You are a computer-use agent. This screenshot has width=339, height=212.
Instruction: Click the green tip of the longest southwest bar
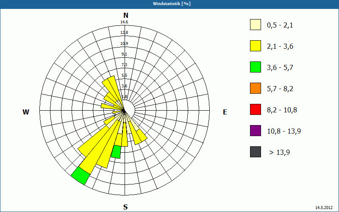coord(81,176)
